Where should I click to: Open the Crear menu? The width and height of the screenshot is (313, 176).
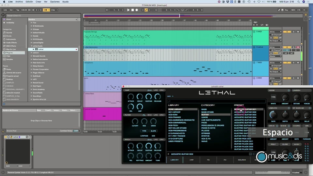pyautogui.click(x=38, y=2)
